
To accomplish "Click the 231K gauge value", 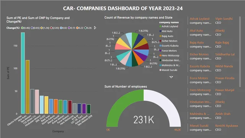I will coord(144,120).
